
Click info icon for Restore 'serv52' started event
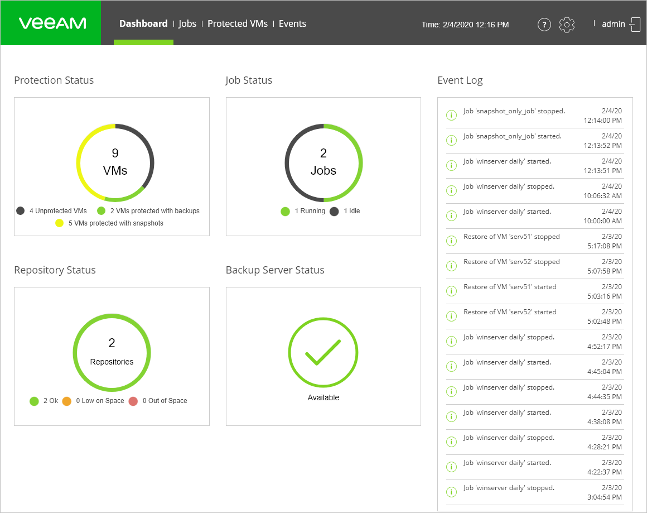[451, 317]
